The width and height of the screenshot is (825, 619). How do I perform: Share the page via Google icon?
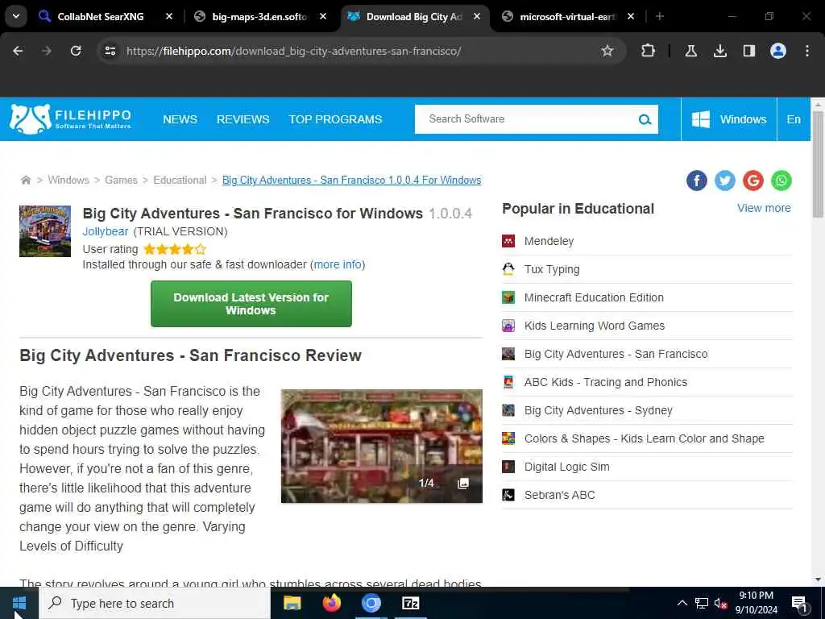753,181
